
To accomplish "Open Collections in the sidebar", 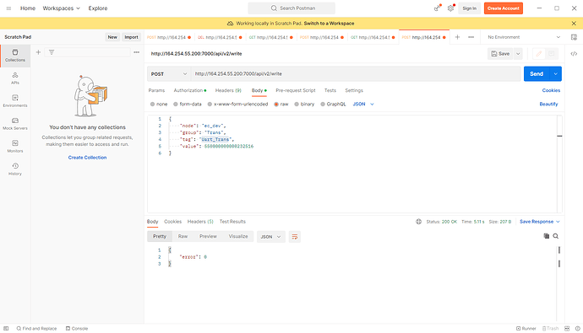I will [15, 56].
